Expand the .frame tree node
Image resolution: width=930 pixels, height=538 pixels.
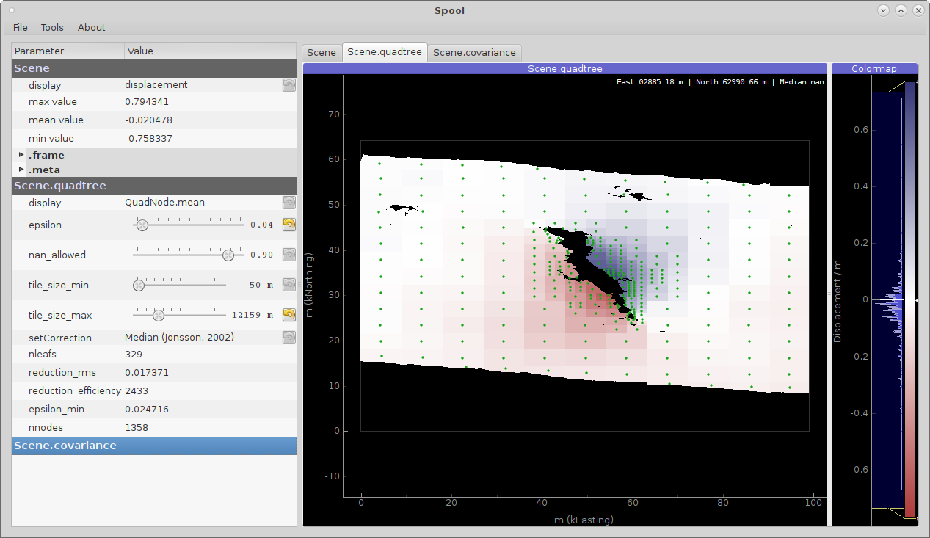[21, 155]
